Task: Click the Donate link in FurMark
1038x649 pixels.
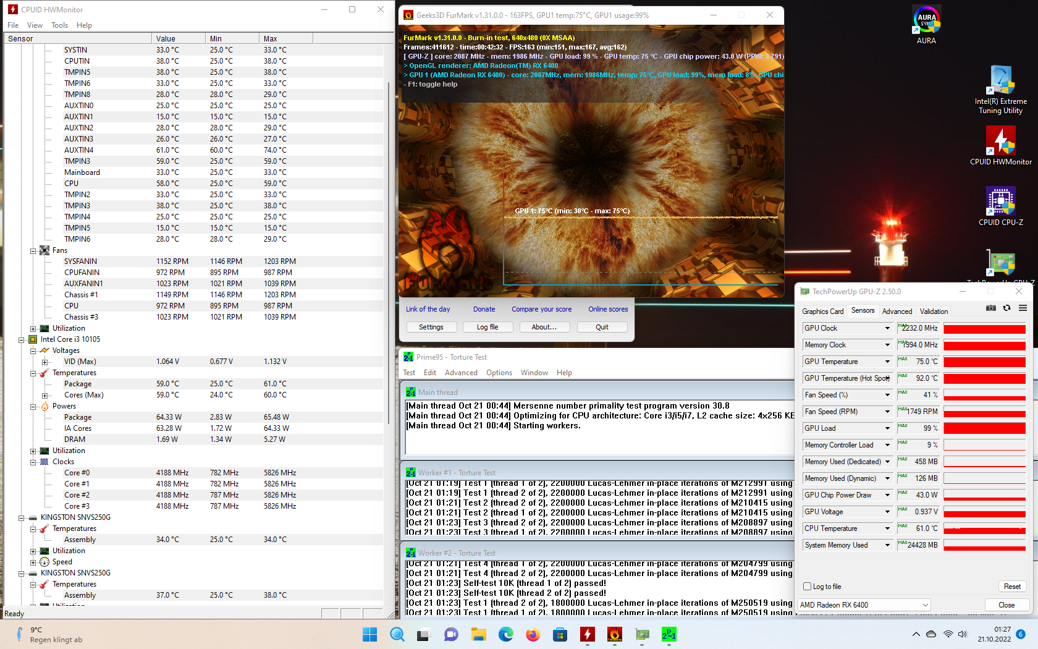Action: click(484, 309)
